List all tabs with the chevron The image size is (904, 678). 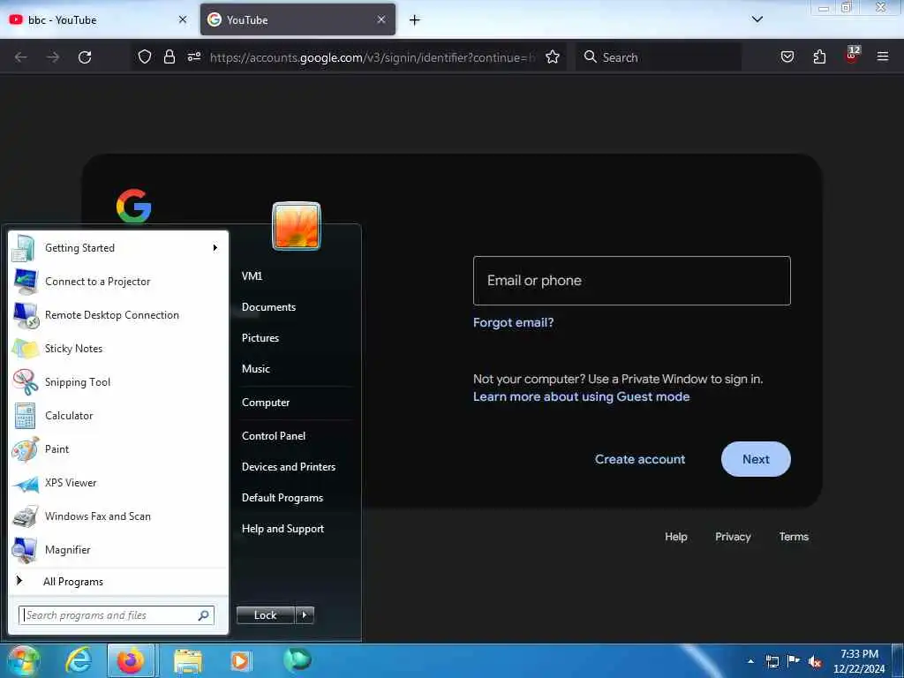pyautogui.click(x=757, y=19)
